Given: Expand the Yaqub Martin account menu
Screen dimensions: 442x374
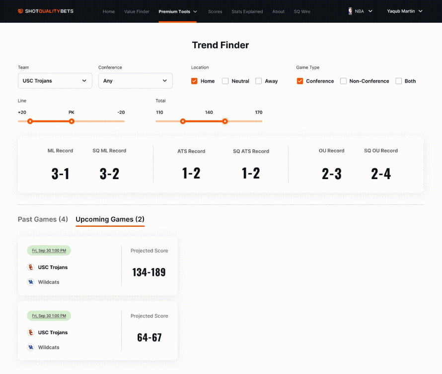Looking at the screenshot, I should (405, 11).
